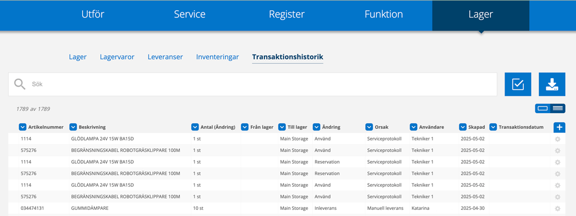
Task: Click Reservation in the 1114 row
Action: pyautogui.click(x=327, y=162)
